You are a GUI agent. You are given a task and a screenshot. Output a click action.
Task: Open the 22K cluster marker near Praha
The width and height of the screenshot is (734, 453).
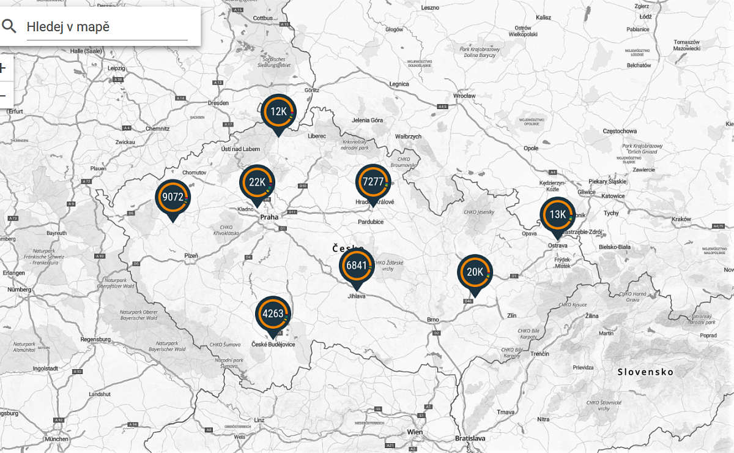[x=258, y=182]
